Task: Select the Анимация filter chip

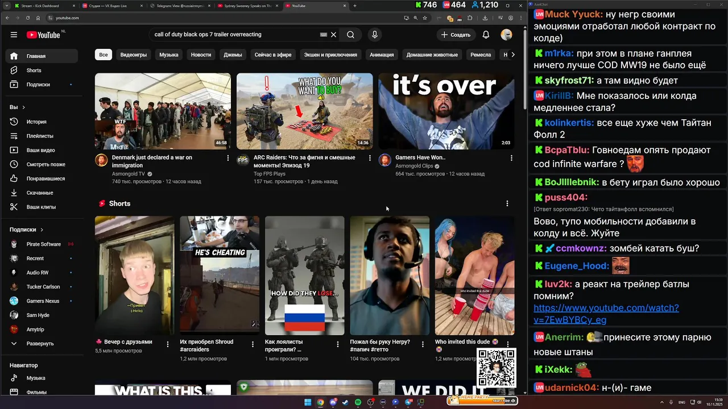Action: coord(382,55)
